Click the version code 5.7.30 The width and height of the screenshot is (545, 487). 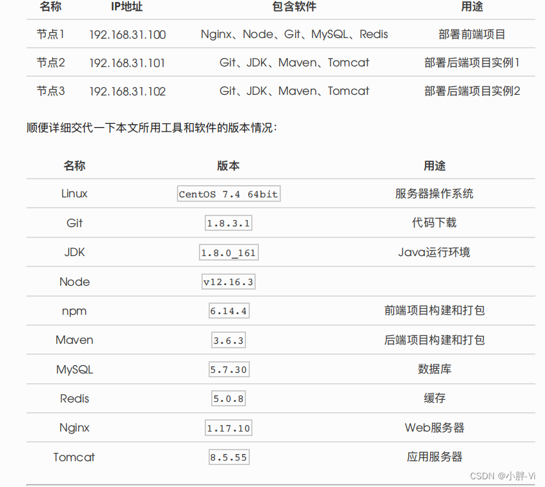(229, 370)
